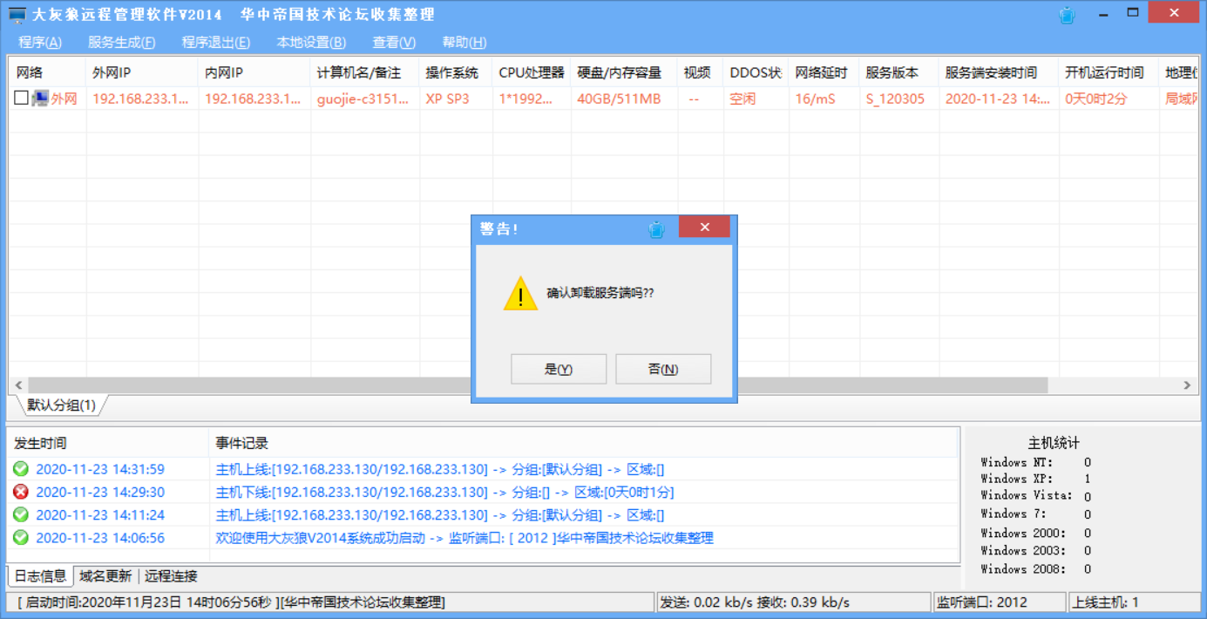The height and width of the screenshot is (619, 1207).
Task: Select the 主机下线 log event text
Action: coord(444,492)
